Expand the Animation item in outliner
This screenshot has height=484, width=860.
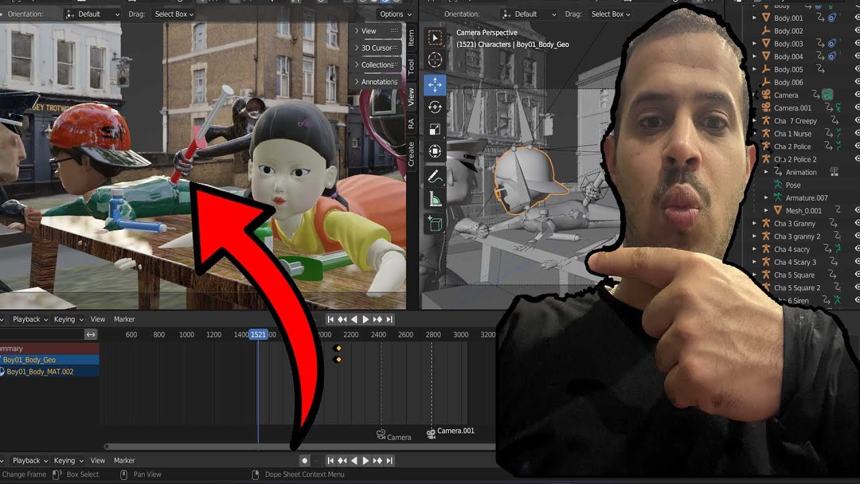[x=767, y=172]
